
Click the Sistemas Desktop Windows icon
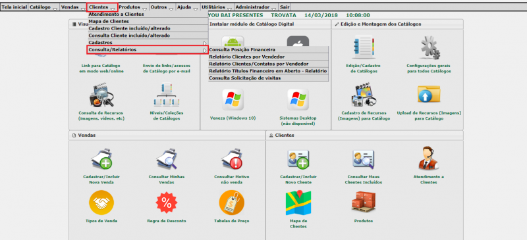[x=298, y=100]
